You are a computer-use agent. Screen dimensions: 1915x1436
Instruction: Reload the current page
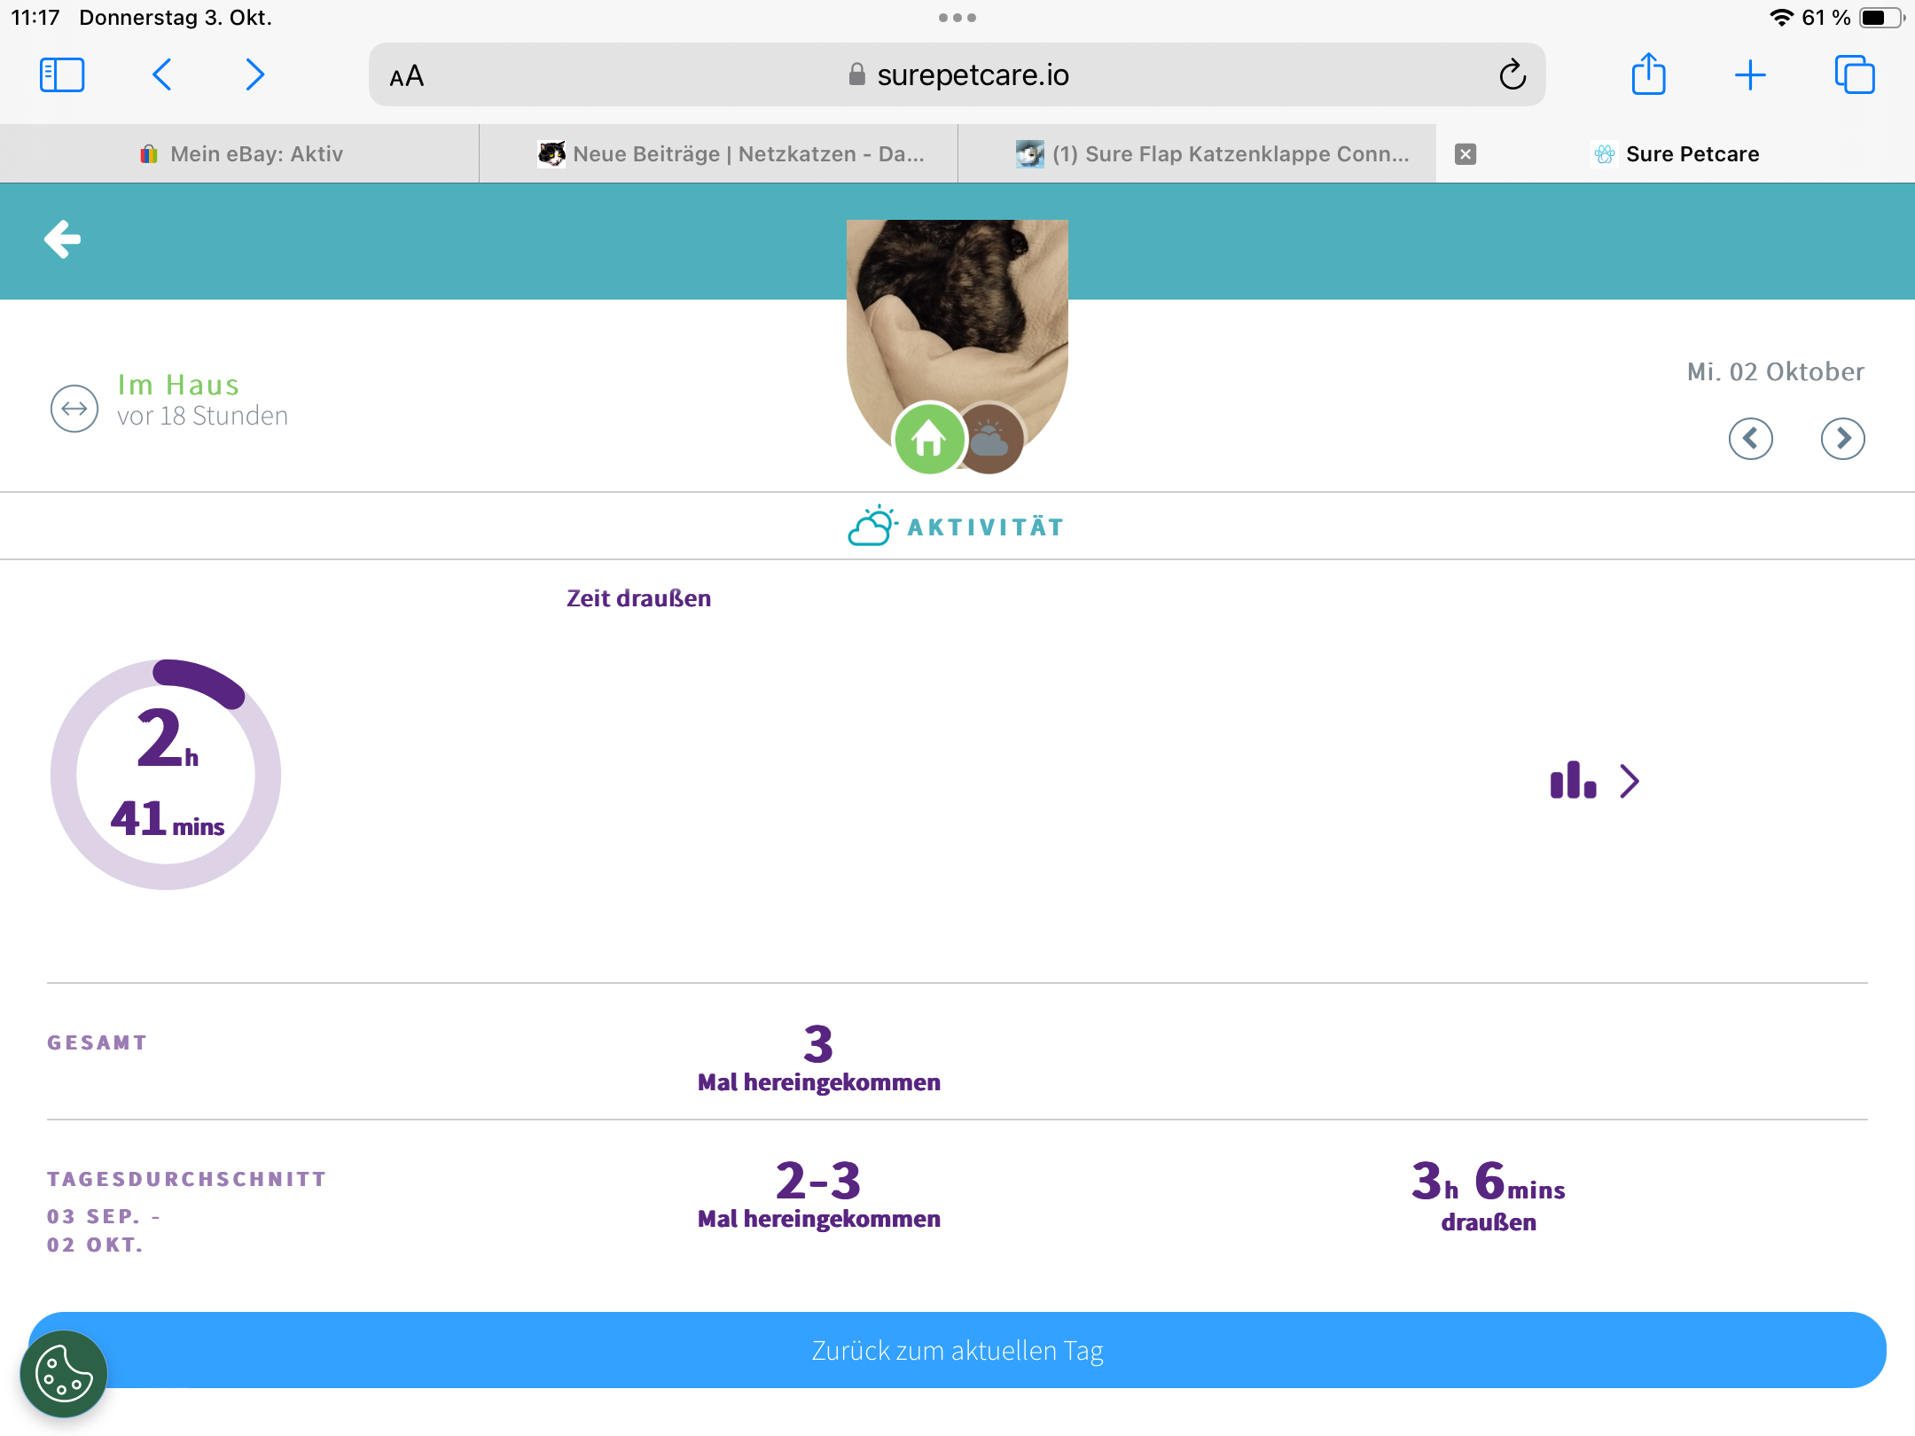coord(1512,75)
